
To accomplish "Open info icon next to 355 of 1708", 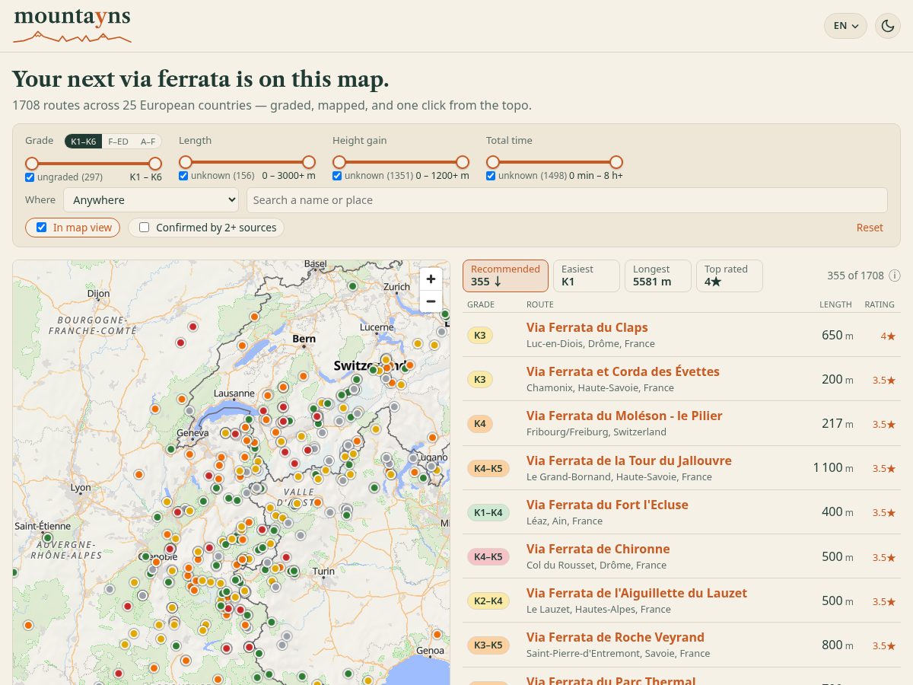I will coord(895,276).
